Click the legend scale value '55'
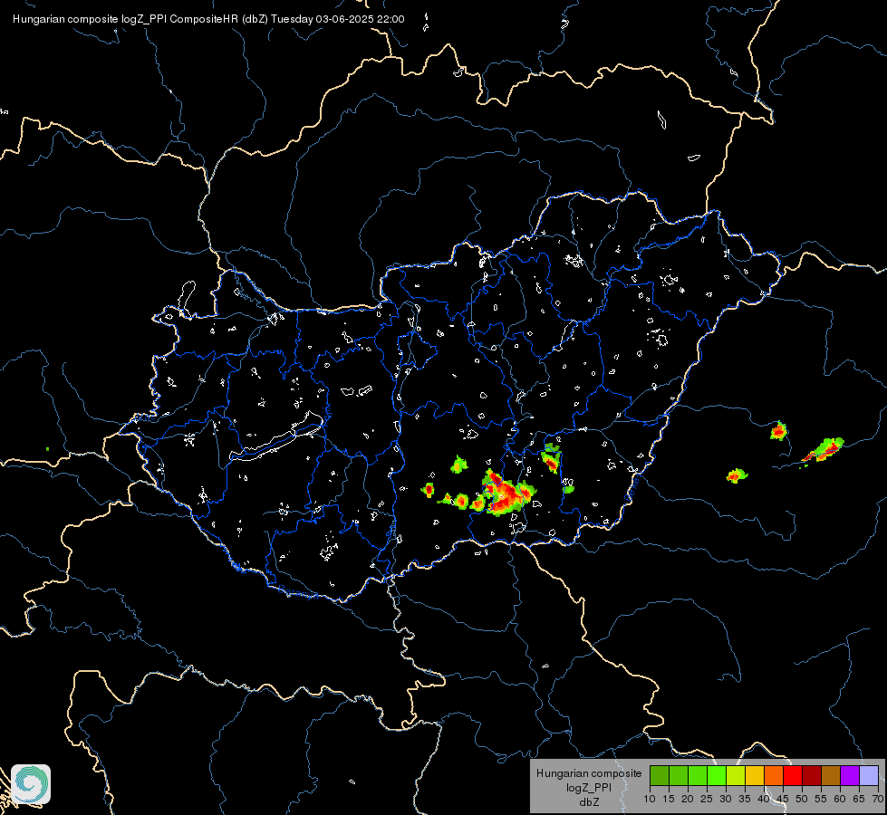 821,800
